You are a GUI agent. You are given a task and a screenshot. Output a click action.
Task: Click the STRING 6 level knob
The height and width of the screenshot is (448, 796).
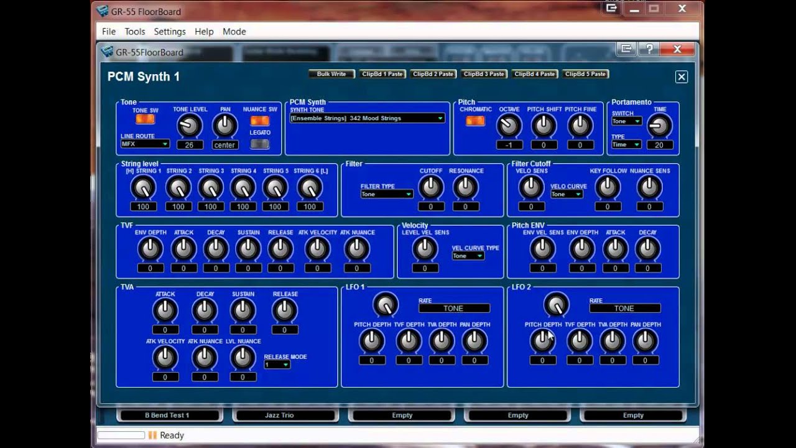click(x=310, y=187)
